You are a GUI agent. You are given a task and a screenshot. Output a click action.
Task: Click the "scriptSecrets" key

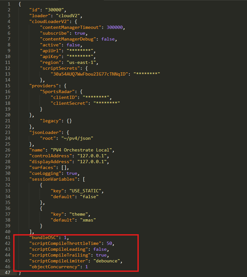[60, 68]
